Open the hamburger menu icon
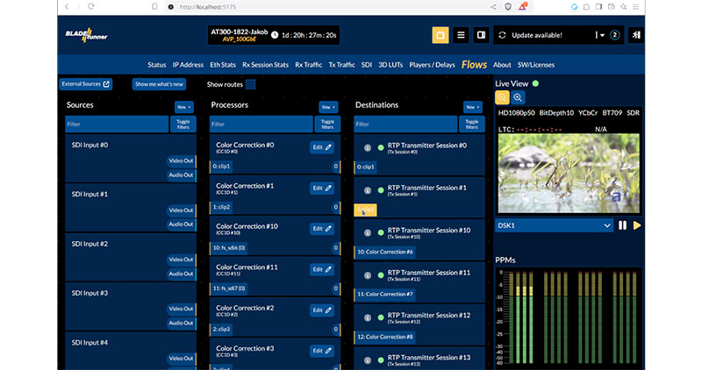702x370 pixels. (461, 36)
